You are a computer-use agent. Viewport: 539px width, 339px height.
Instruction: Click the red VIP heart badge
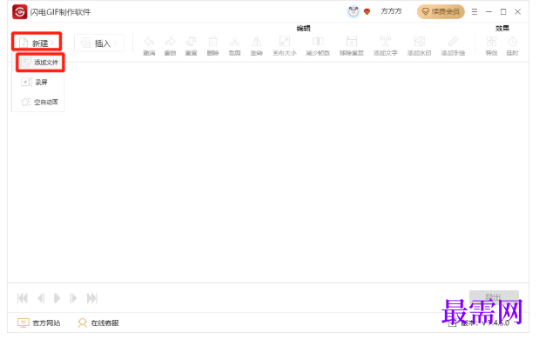click(367, 11)
